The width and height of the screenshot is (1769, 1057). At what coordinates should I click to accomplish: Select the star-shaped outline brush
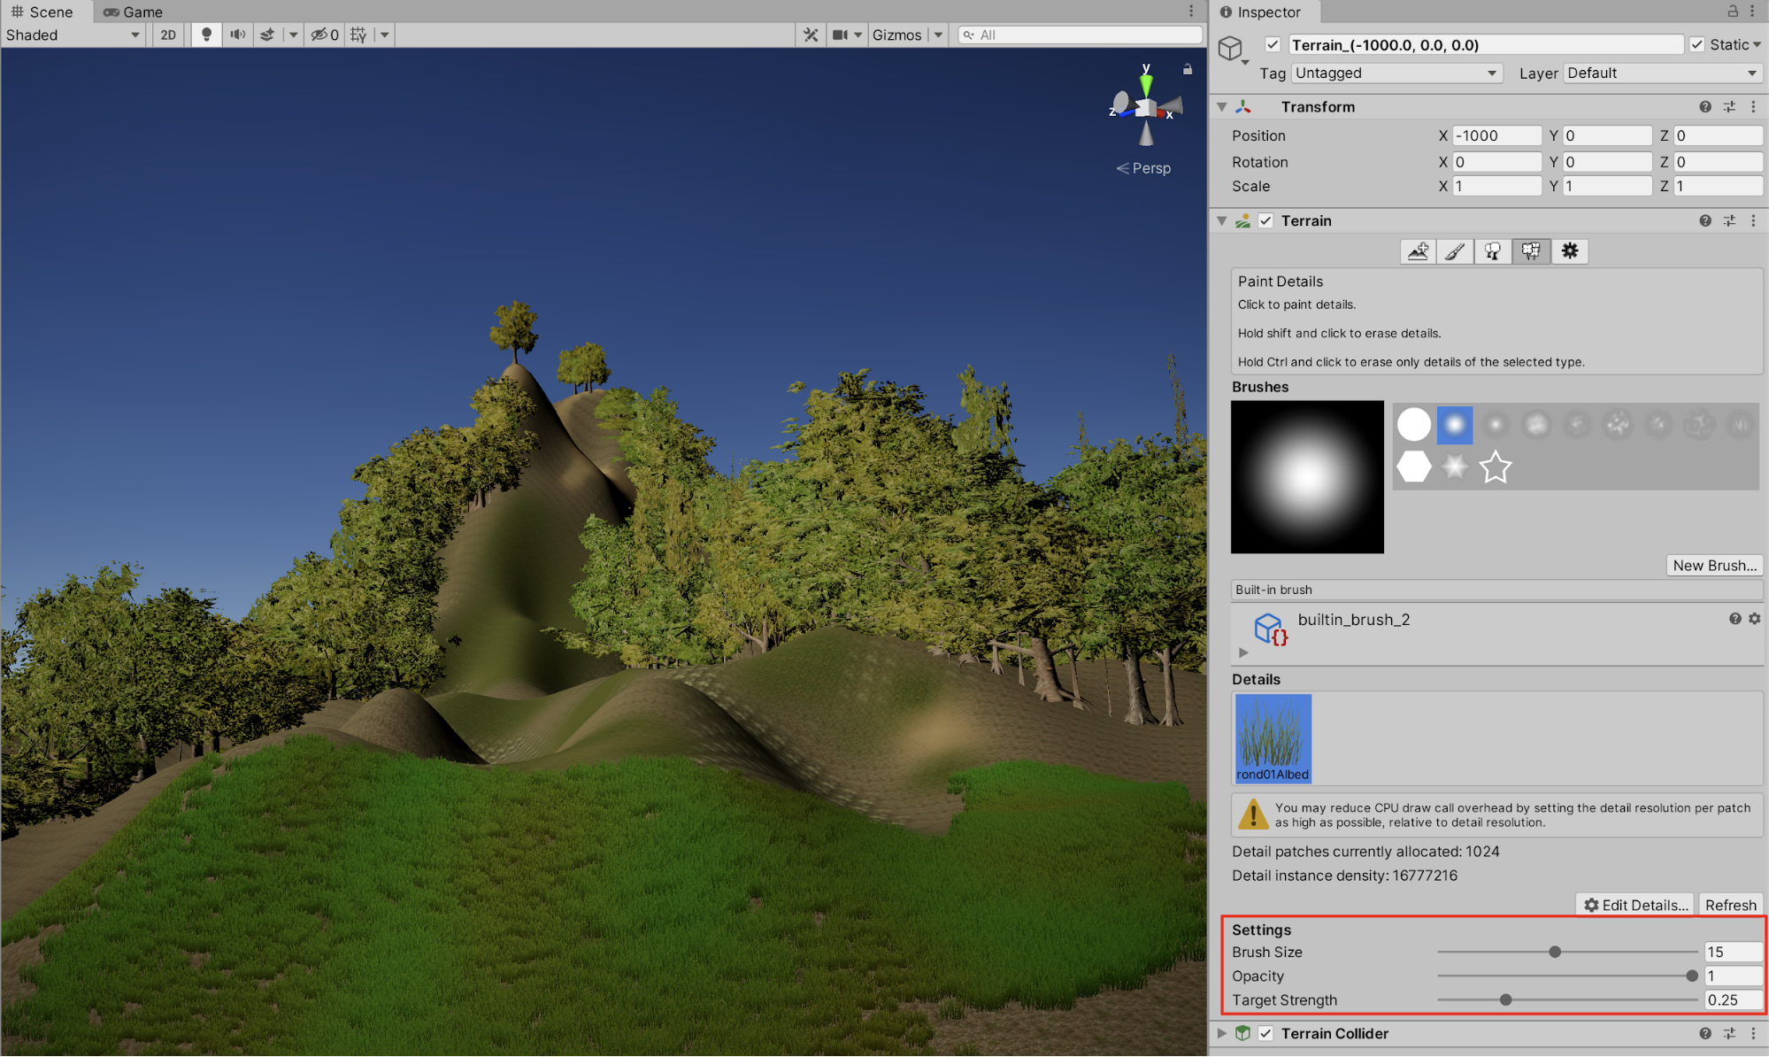(1495, 467)
